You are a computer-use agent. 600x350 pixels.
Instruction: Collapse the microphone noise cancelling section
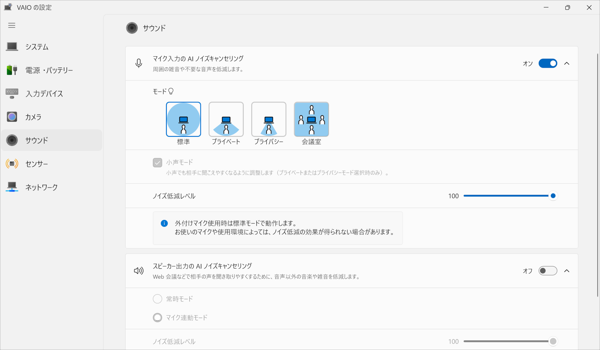567,63
